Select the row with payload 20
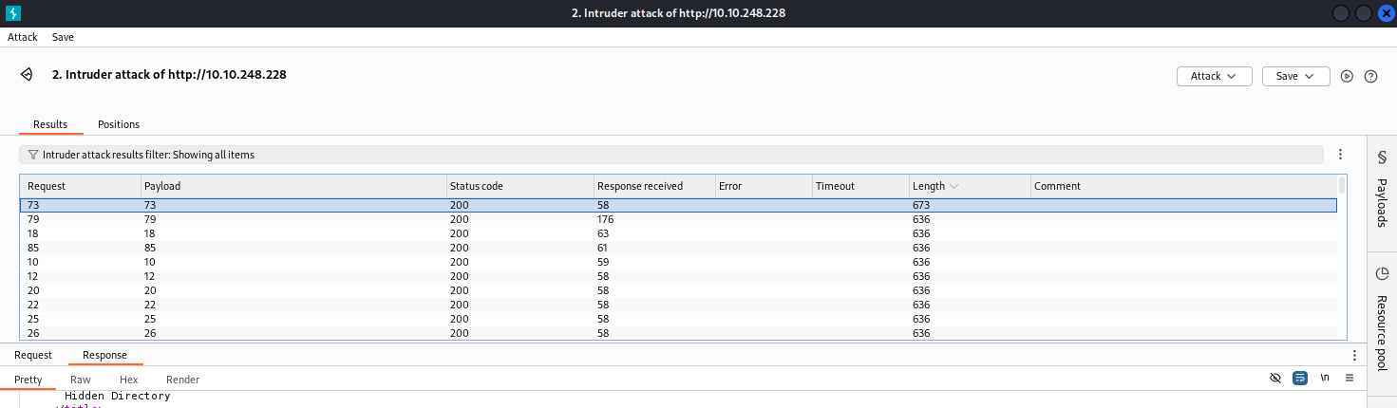Viewport: 1397px width, 408px height. [x=678, y=290]
